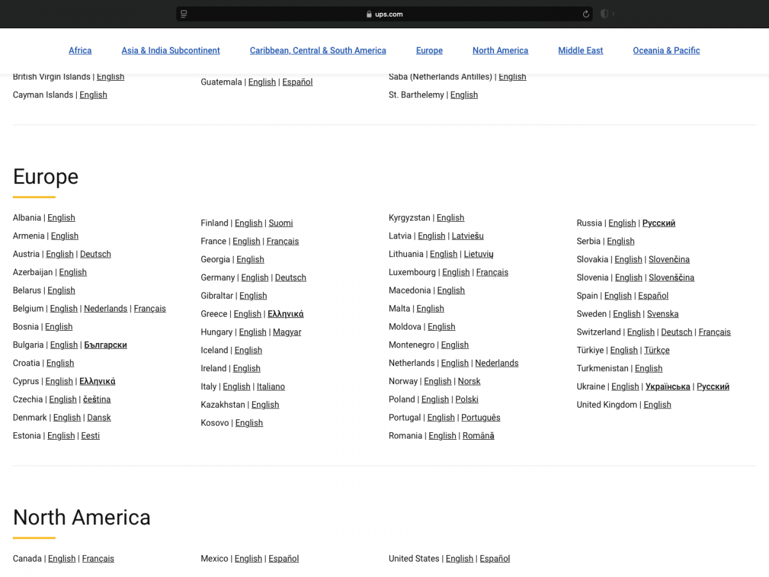
Task: Go to Caribbean, Central & South America section
Action: coord(318,51)
